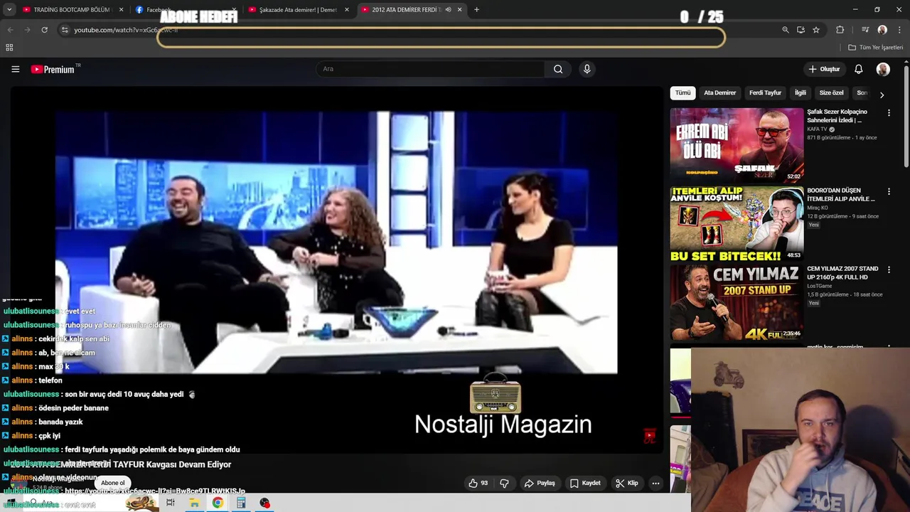The width and height of the screenshot is (910, 512).
Task: Open options menu for CEM YILMAZ video
Action: click(x=889, y=270)
